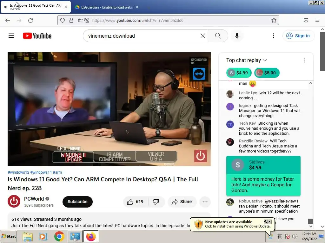
Task: Open Windows Explorer folder on taskbar
Action: click(x=28, y=236)
